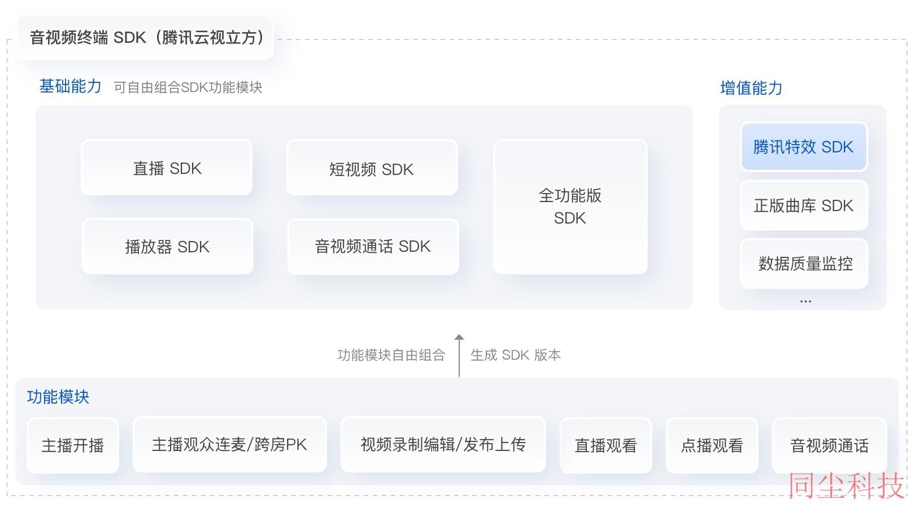
Task: Click the 全功能版 SDK card
Action: point(570,207)
